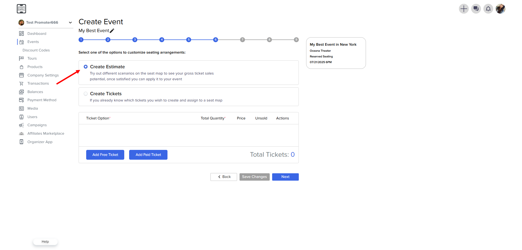The height and width of the screenshot is (250, 522).
Task: Click the Products bag icon
Action: (x=21, y=67)
